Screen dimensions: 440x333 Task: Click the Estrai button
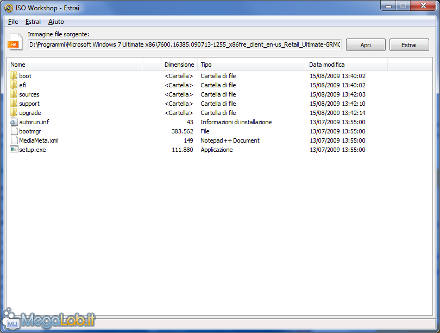pos(409,45)
